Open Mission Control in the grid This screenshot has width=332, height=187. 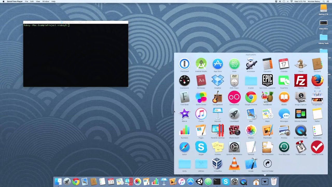pyautogui.click(x=301, y=114)
